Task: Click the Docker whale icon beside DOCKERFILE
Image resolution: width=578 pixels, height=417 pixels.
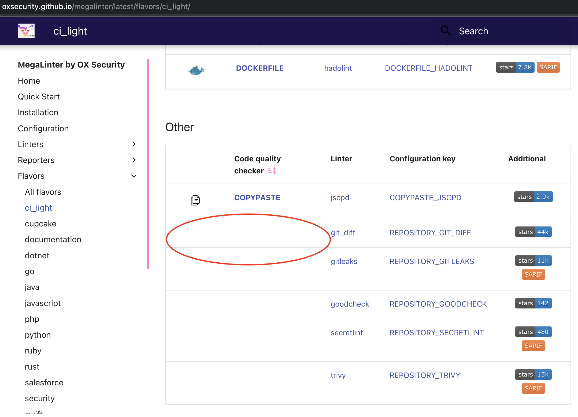Action: click(196, 70)
